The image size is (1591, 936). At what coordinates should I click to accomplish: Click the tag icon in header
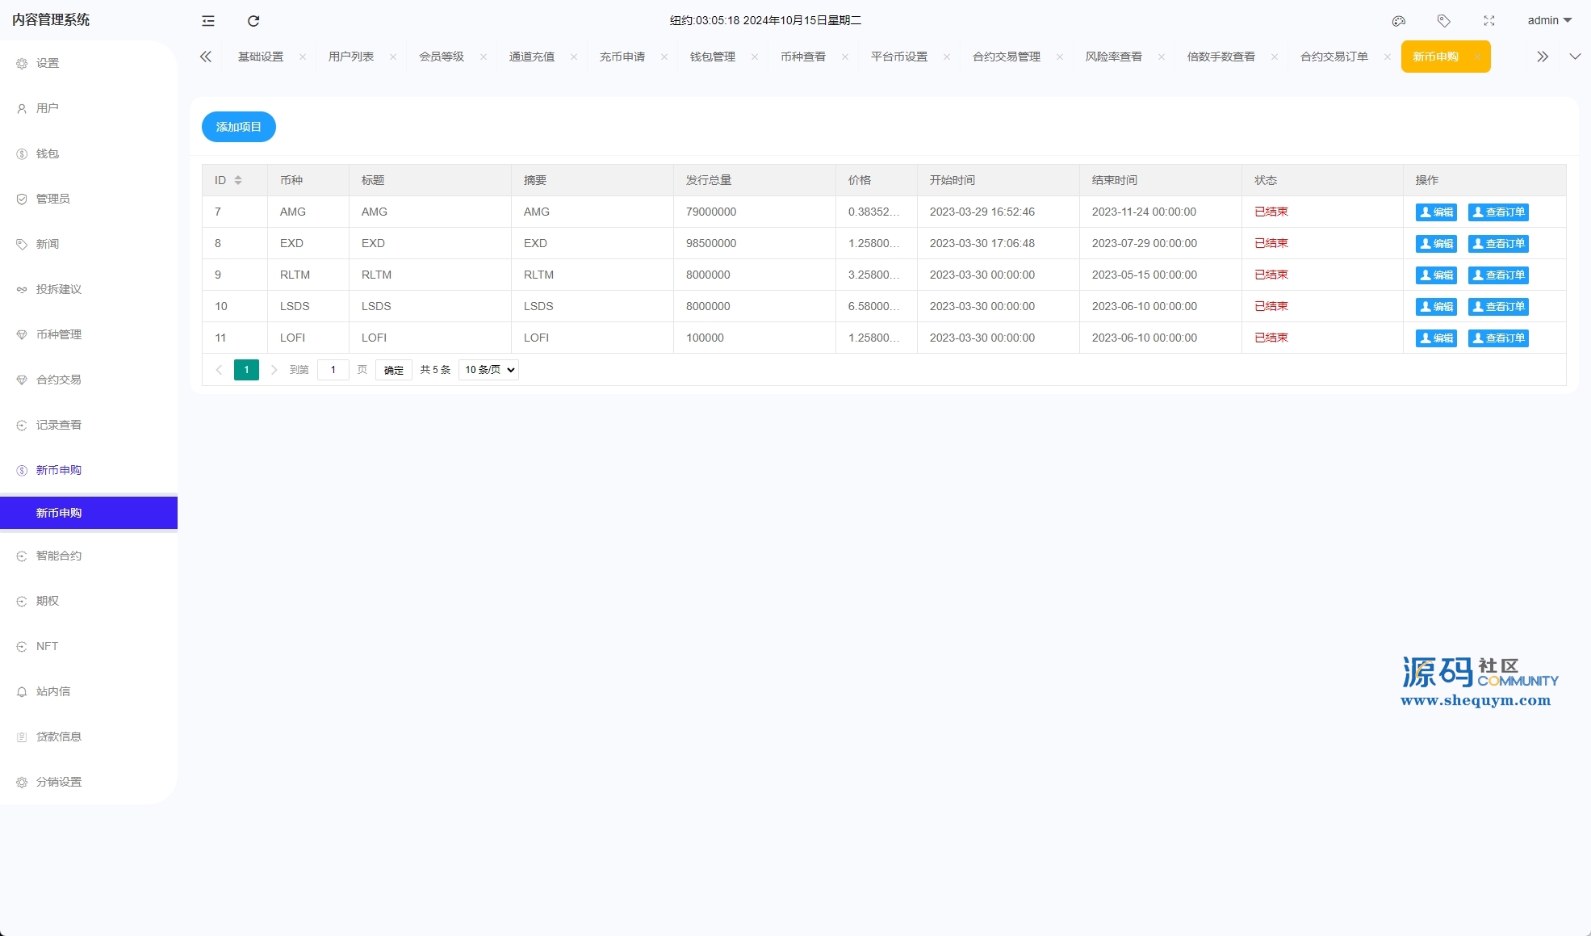click(1444, 21)
